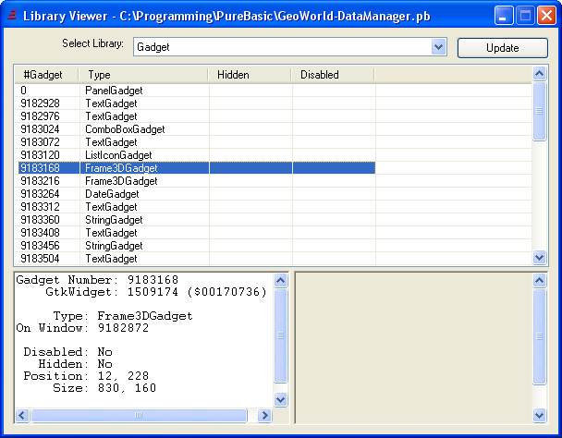Screen dimensions: 562x438
Task: Click right pane scroll up arrow
Action: pyautogui.click(x=540, y=280)
